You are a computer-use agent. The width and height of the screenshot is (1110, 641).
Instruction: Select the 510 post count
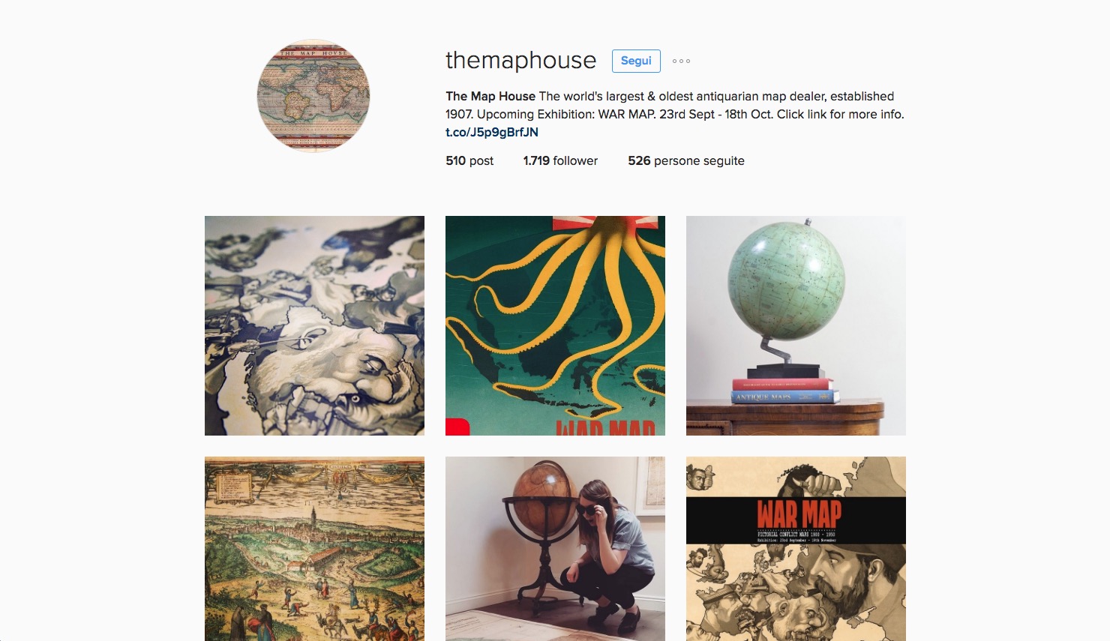[469, 160]
